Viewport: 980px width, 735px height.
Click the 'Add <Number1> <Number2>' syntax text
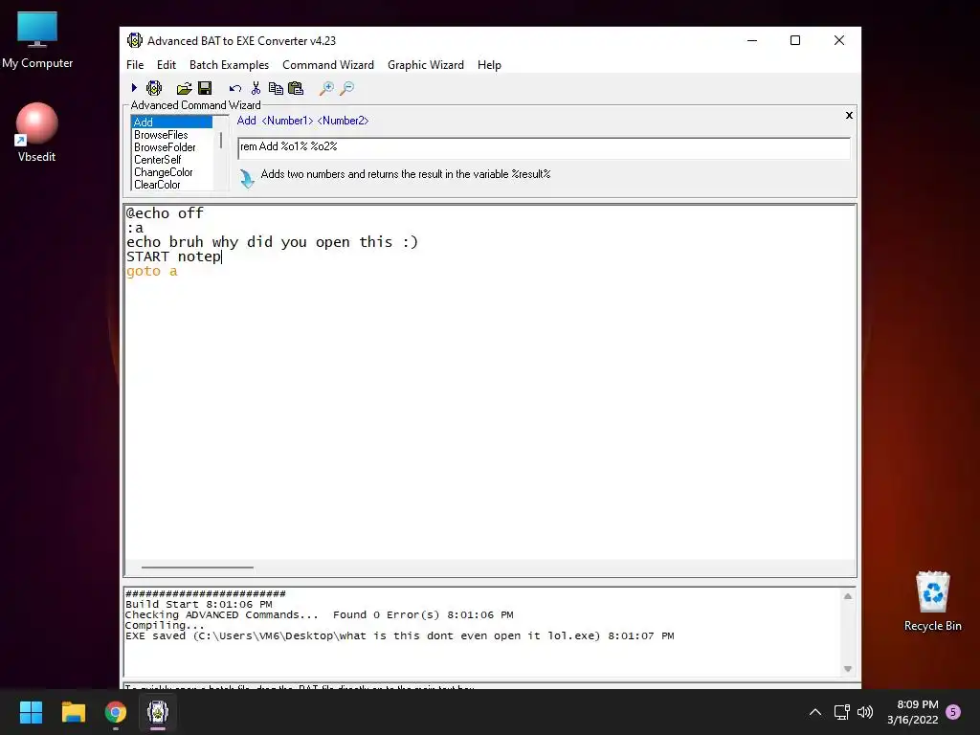point(302,121)
